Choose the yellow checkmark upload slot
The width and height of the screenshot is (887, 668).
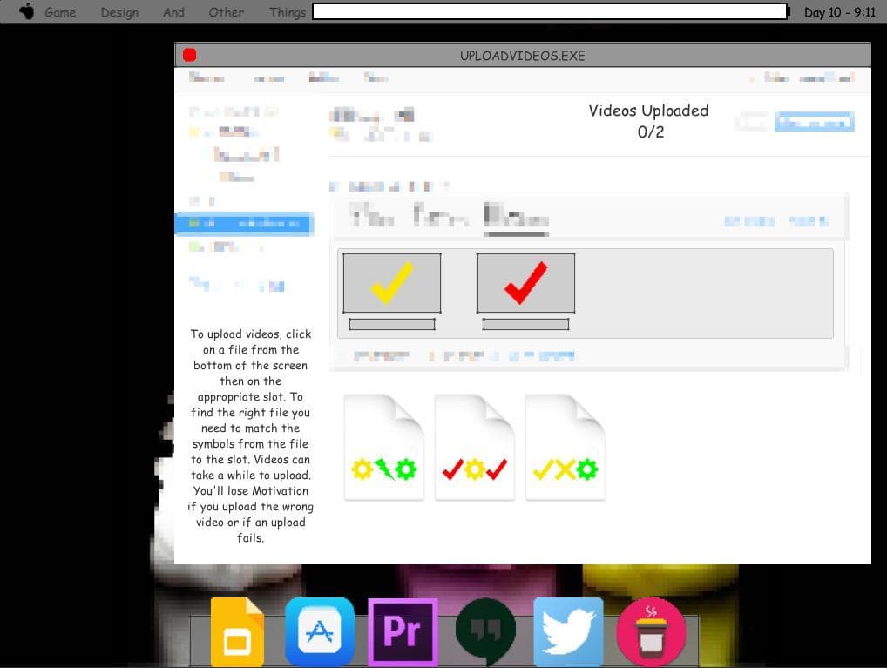pos(392,283)
